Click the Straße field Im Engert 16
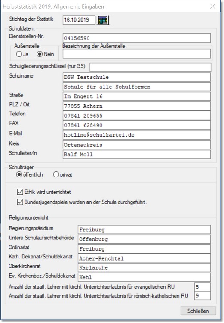Image resolution: width=224 pixels, height=323 pixels. (137, 96)
